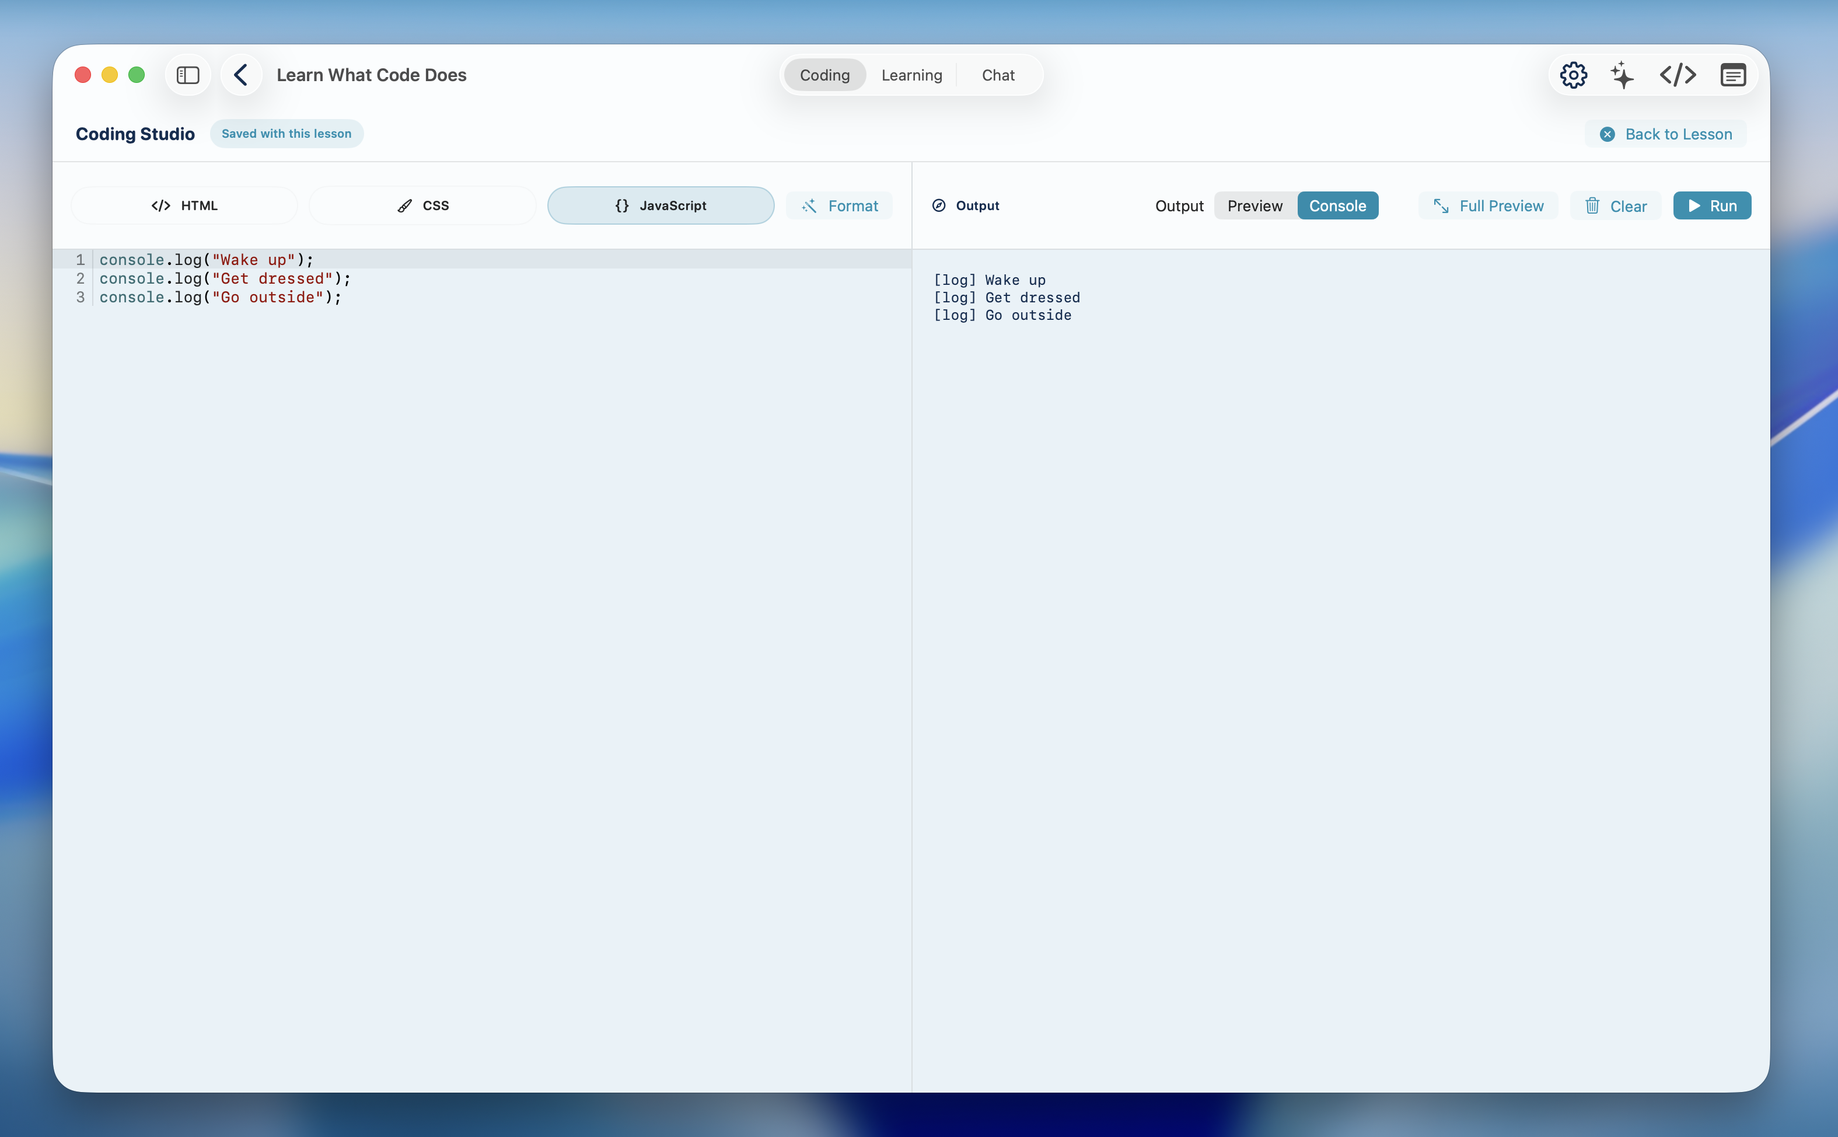Click line 2 of the code editor
The width and height of the screenshot is (1838, 1137).
[225, 279]
